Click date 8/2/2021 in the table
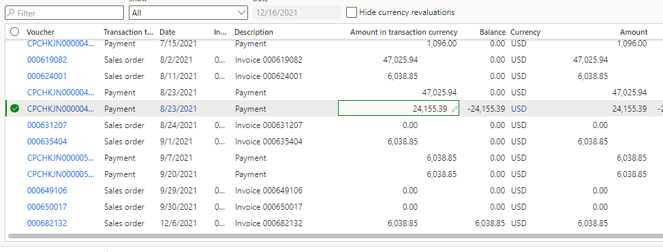The height and width of the screenshot is (252, 663). (x=176, y=60)
